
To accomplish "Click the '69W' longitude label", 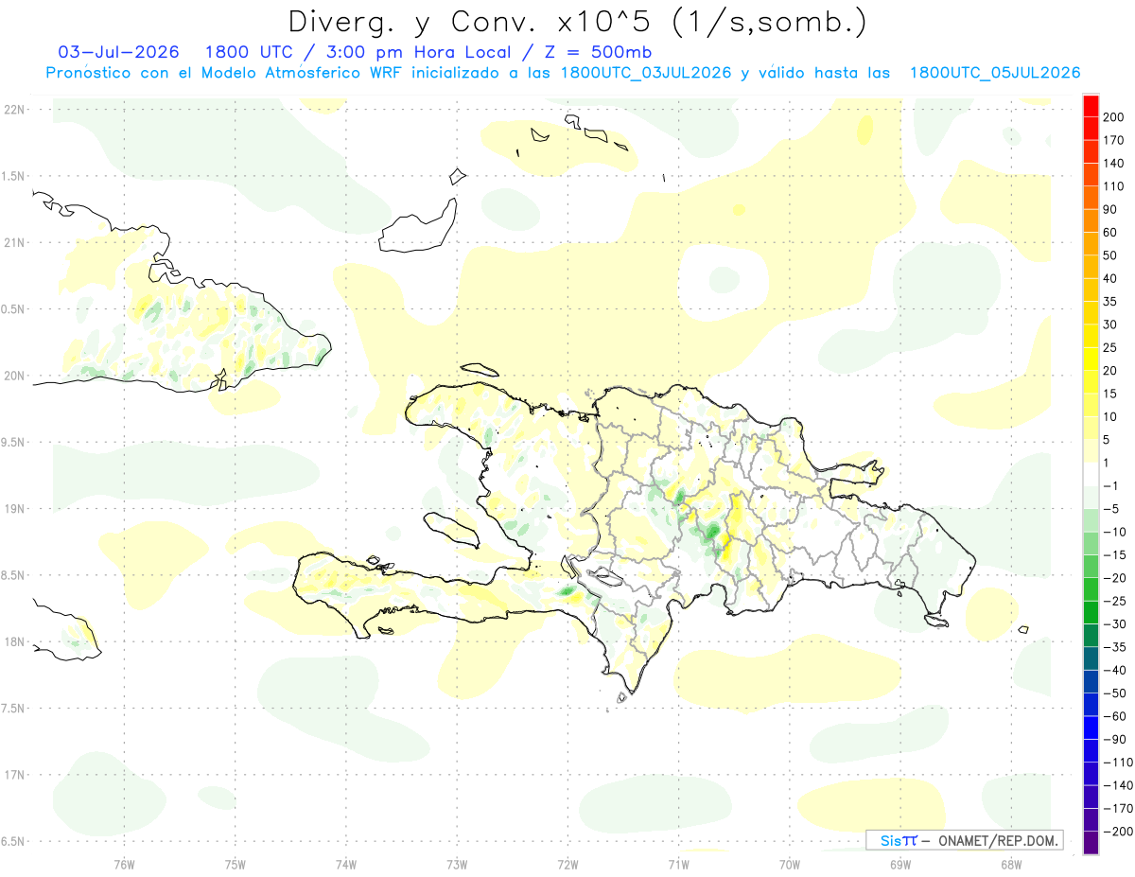I will pos(900,864).
